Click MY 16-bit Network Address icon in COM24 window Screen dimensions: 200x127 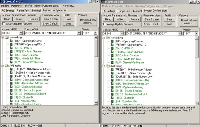11,69
